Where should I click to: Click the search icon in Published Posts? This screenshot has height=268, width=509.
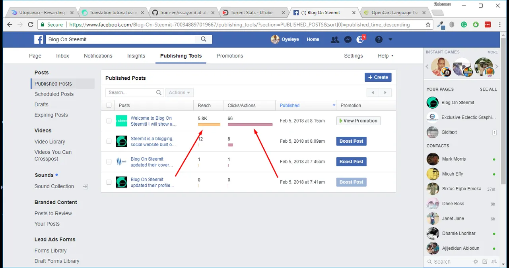pyautogui.click(x=159, y=92)
